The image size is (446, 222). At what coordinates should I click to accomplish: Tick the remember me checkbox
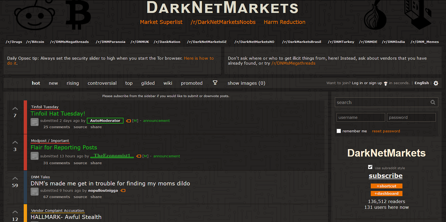click(x=339, y=131)
